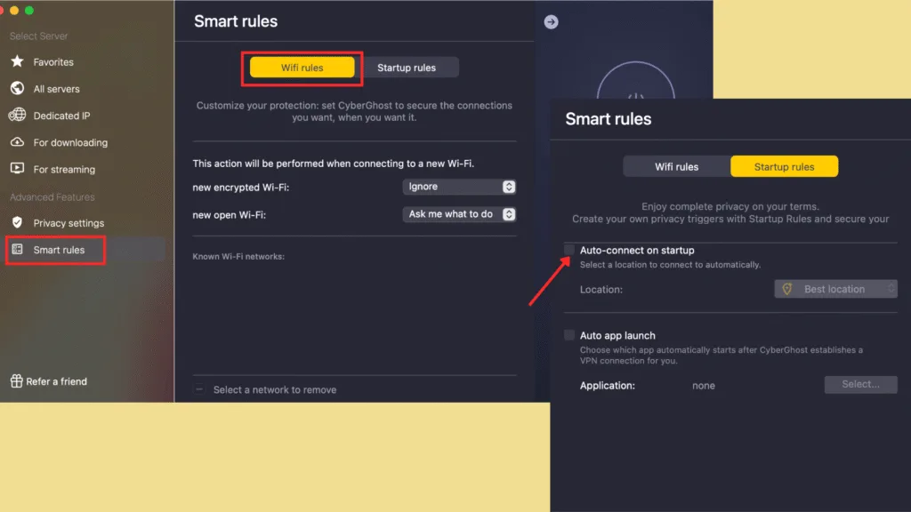Enable Auto app launch checkbox
The height and width of the screenshot is (512, 911).
569,335
